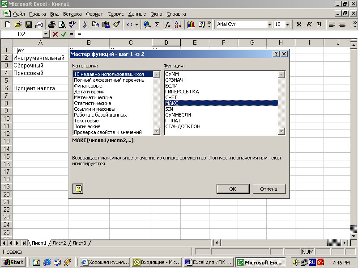
Task: Click the Chart Wizard icon
Action: (191, 25)
